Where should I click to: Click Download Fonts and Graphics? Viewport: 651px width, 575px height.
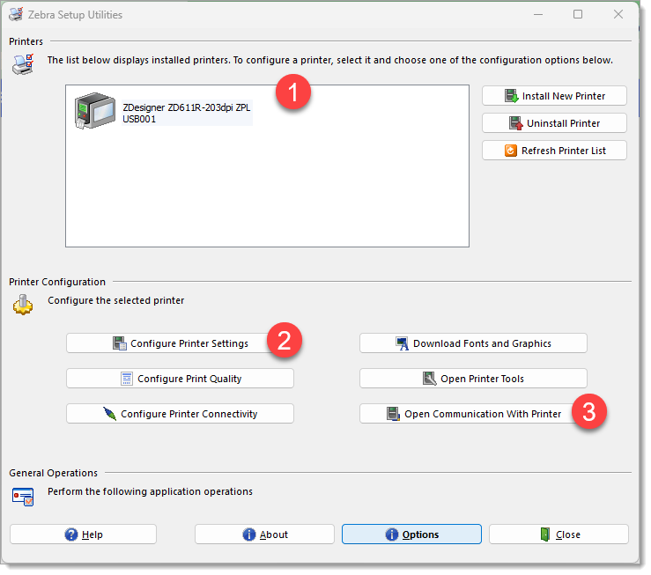pos(473,343)
